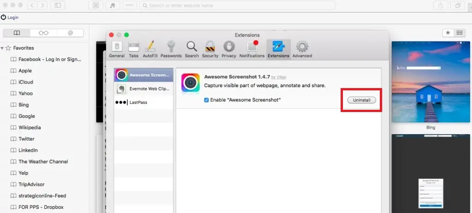Open the Wikipedia bookmark
This screenshot has height=213, width=472.
pos(25,127)
